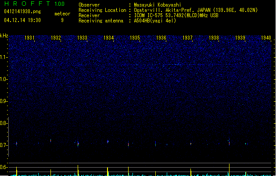Click the meteor echo at the 1937 mark

pyautogui.click(x=191, y=144)
